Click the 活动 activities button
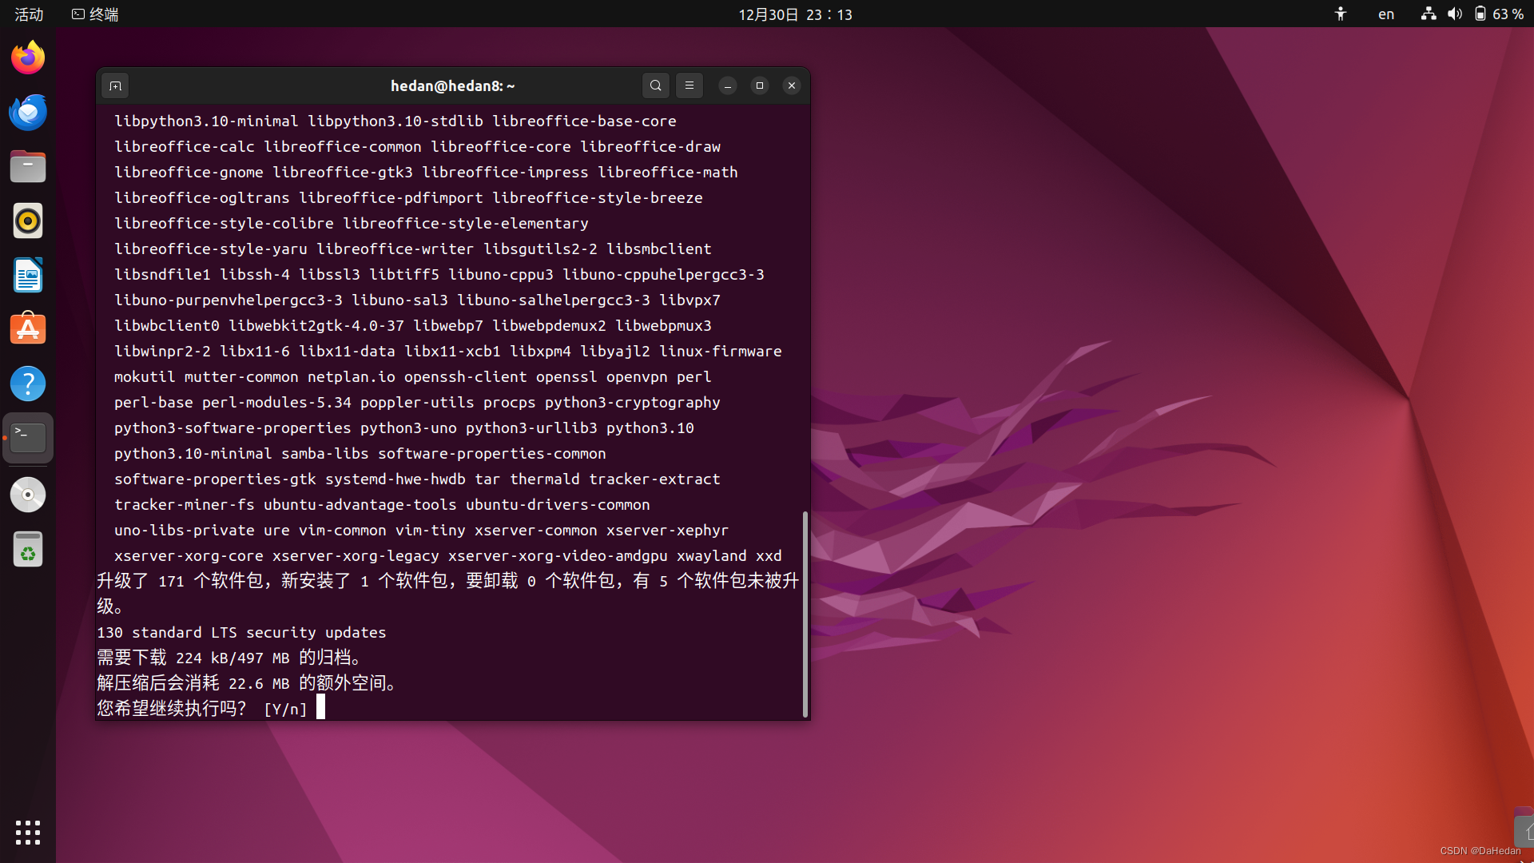 click(x=29, y=14)
